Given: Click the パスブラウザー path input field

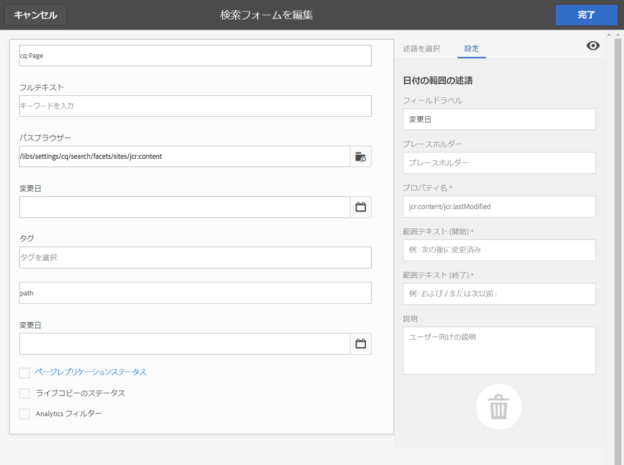Looking at the screenshot, I should point(185,157).
